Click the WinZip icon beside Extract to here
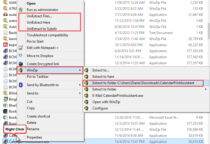The width and height of the screenshot is (210, 144). point(86,77)
